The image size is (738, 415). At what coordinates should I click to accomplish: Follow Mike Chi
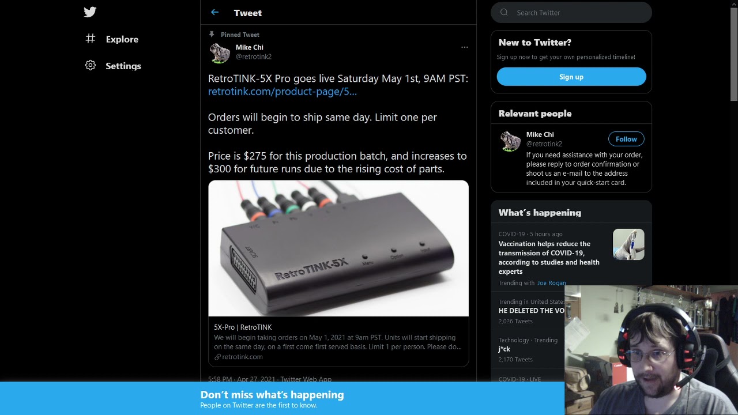click(x=626, y=139)
